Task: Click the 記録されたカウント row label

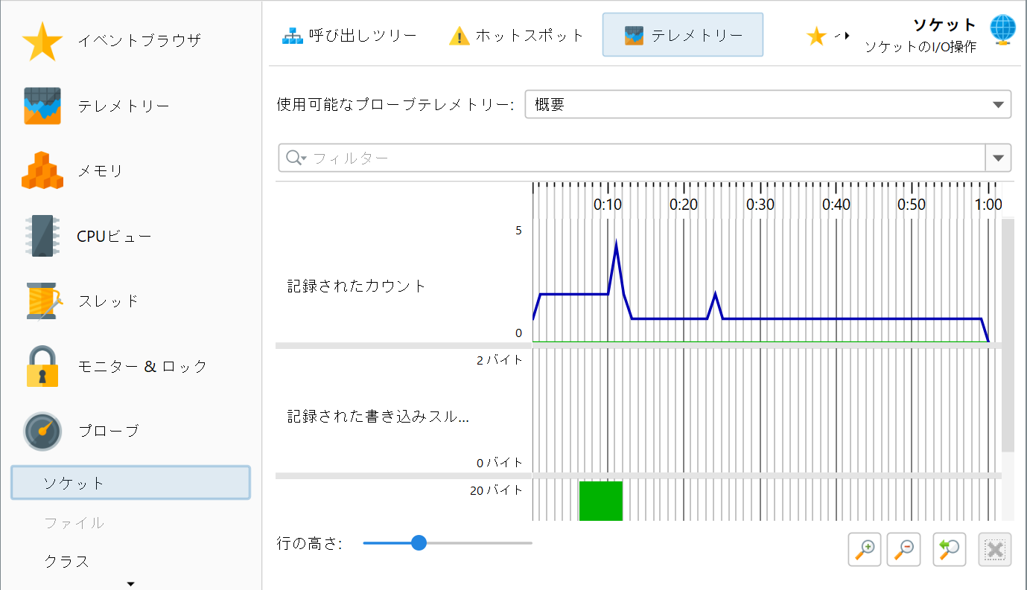Action: tap(357, 286)
